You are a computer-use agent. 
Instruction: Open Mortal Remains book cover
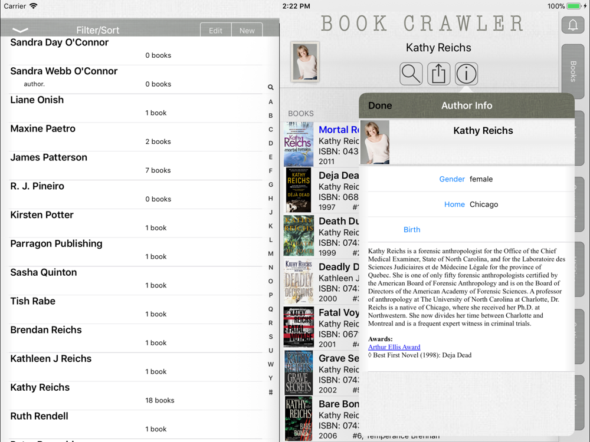(x=299, y=144)
